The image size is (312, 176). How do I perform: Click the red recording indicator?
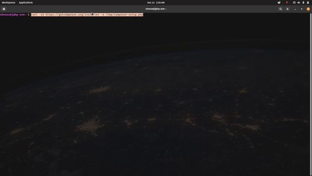[287, 2]
